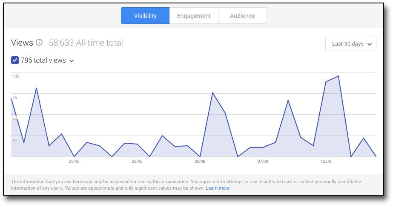Uncheck the 796 total views checkbox
This screenshot has width=393, height=205.
click(x=15, y=61)
